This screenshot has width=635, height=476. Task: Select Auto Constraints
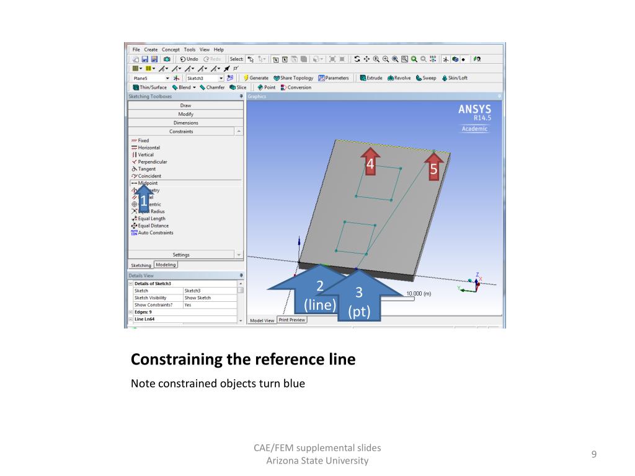pyautogui.click(x=152, y=233)
